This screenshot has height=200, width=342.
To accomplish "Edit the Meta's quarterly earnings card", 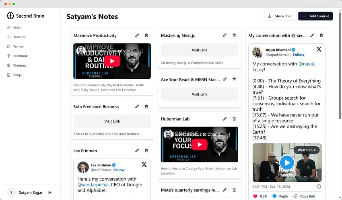I will [225, 190].
